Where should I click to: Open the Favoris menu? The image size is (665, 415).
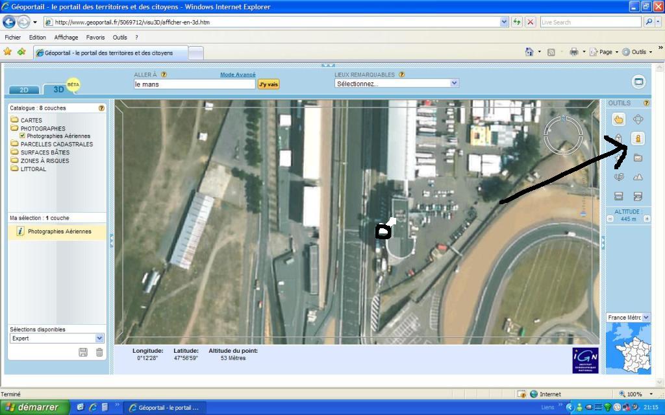[x=95, y=38]
